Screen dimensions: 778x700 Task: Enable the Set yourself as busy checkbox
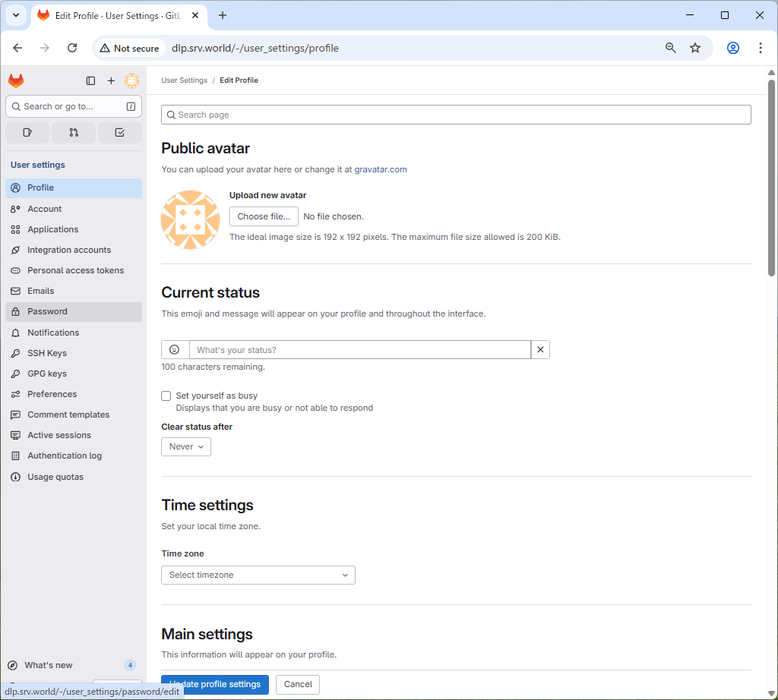tap(166, 396)
